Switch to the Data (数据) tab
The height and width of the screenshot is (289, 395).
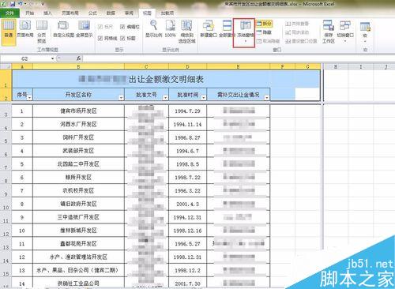[111, 13]
